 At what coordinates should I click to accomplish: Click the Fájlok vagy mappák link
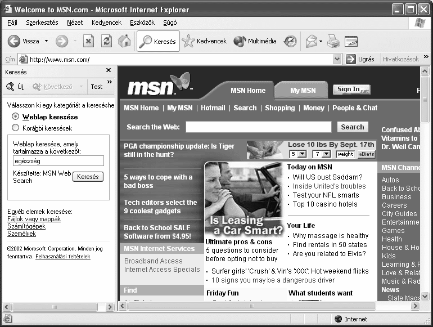(x=34, y=219)
